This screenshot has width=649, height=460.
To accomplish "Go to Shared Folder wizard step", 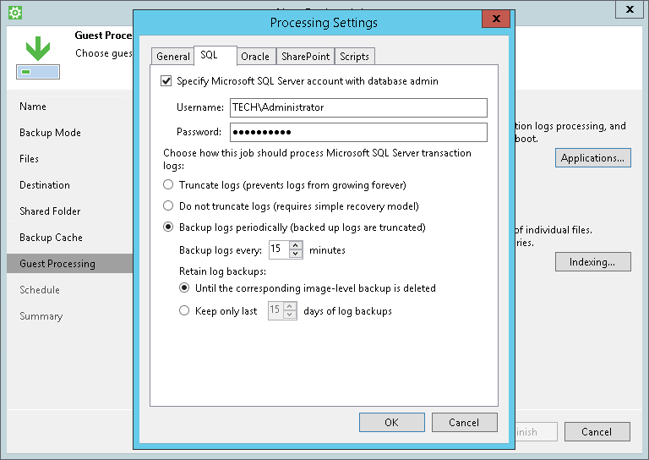I will (50, 211).
